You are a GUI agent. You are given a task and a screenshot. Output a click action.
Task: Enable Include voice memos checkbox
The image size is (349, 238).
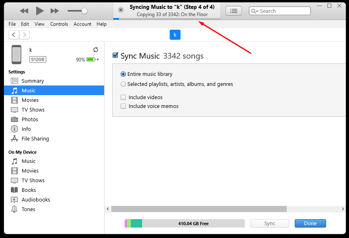123,106
